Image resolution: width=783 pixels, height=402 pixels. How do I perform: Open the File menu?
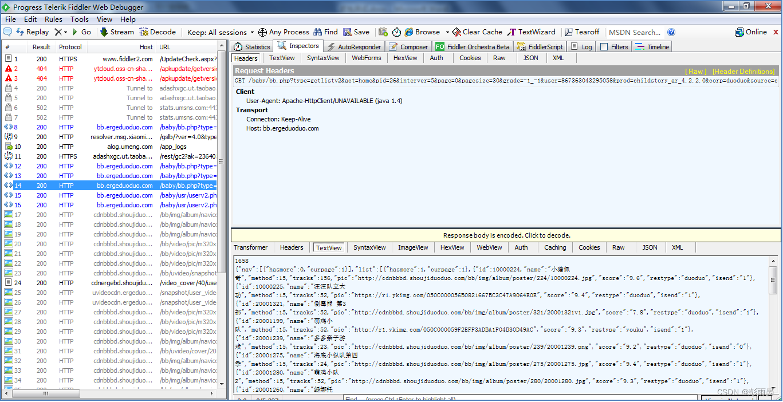pyautogui.click(x=11, y=19)
